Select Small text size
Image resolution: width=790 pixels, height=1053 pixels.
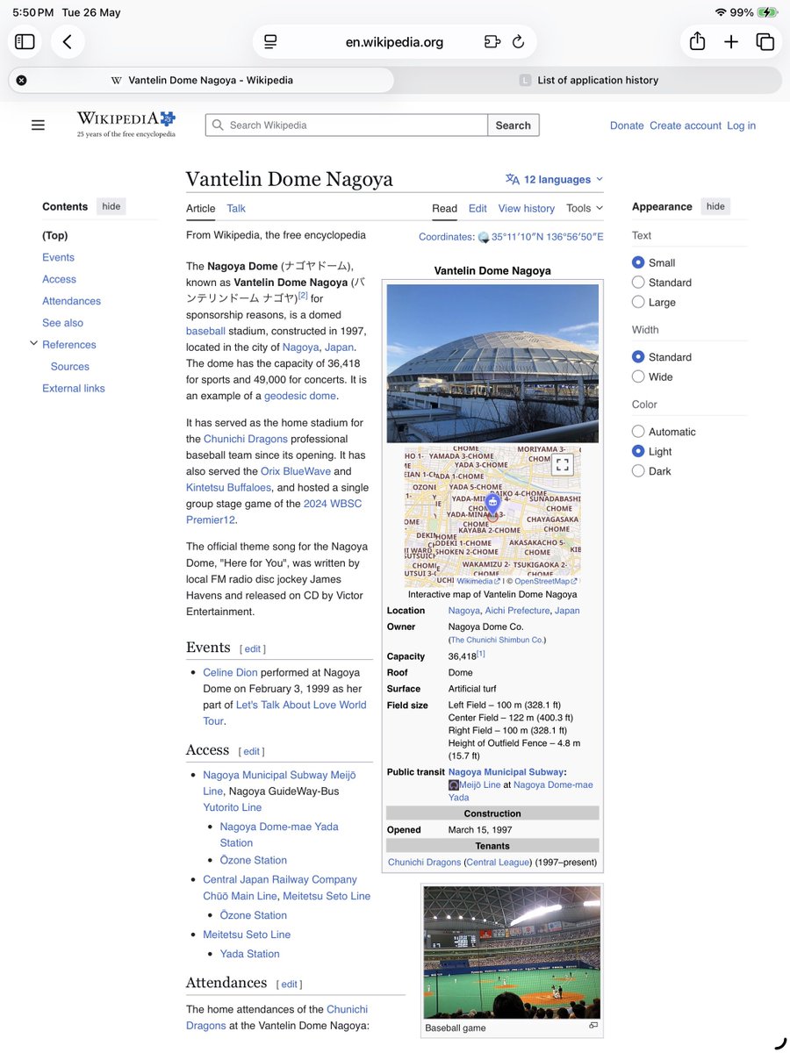[x=638, y=262]
